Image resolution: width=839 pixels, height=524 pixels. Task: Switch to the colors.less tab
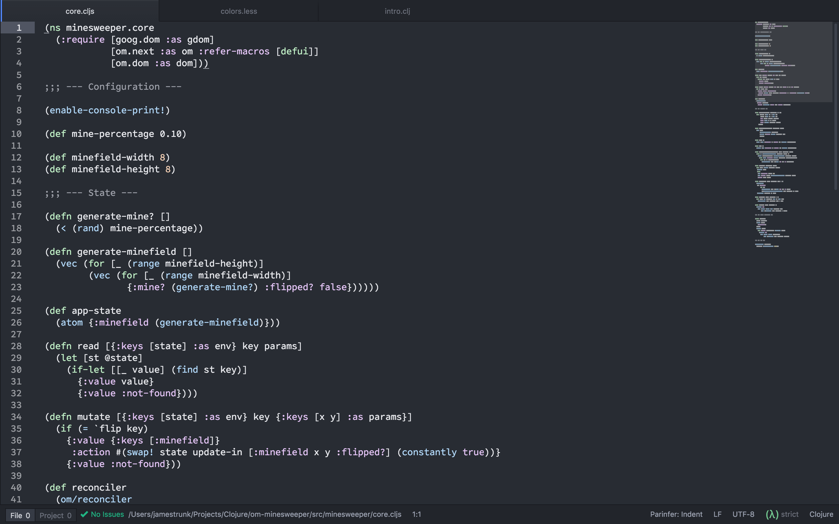pyautogui.click(x=239, y=11)
